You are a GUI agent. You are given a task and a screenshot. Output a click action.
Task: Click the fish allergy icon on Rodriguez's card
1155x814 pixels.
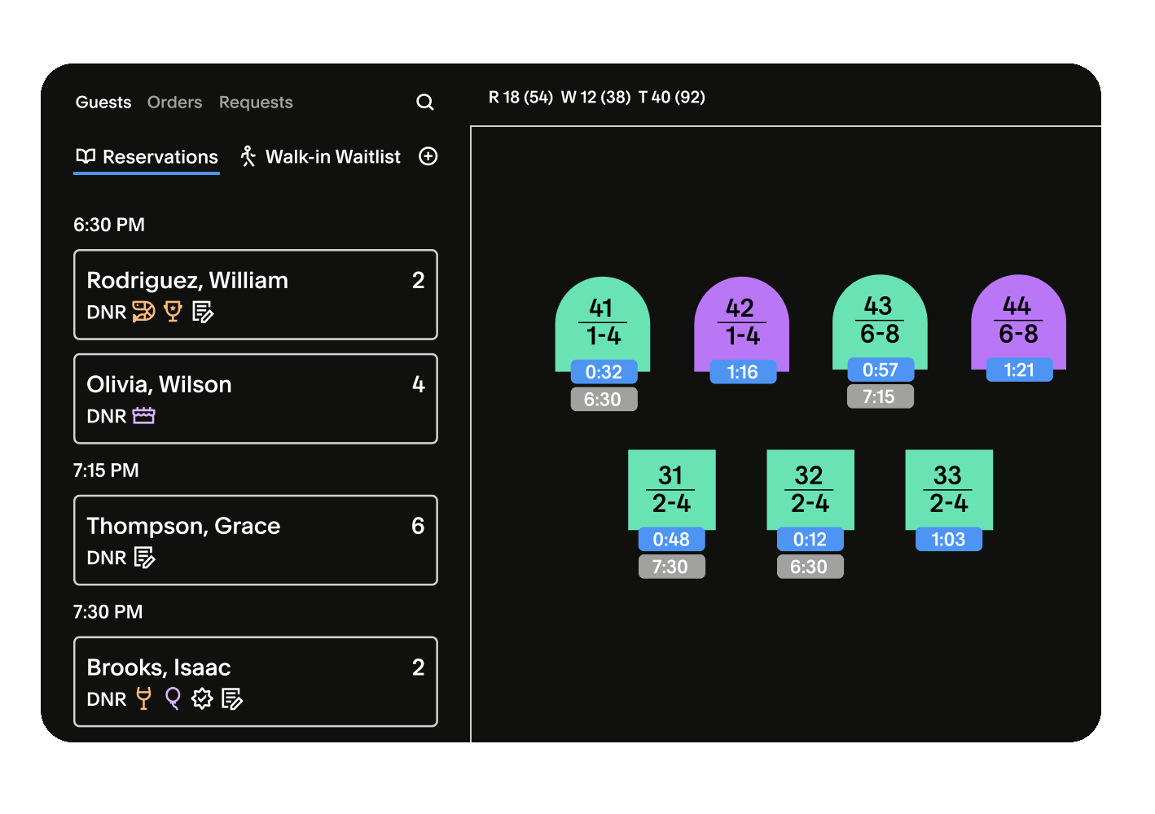(144, 312)
